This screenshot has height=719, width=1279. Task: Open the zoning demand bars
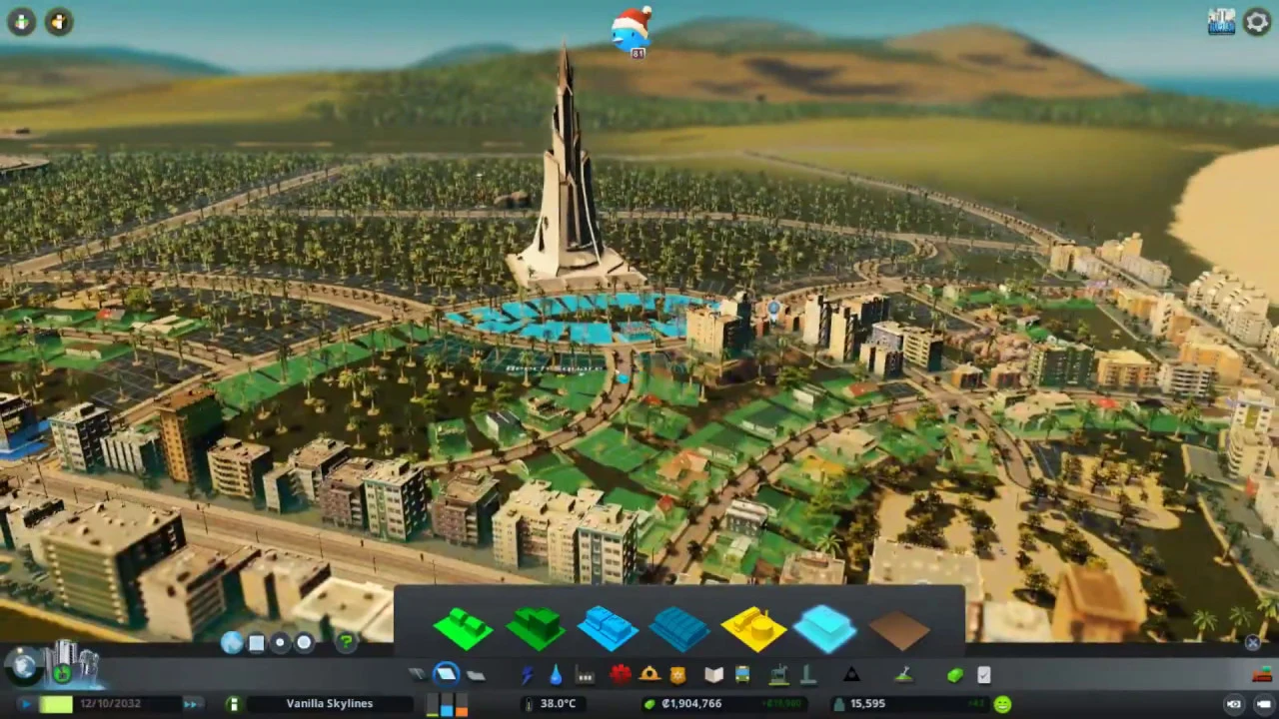(447, 706)
